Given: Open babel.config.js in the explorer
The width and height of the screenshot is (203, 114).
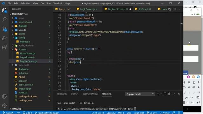Looking at the screenshot, I should (x=26, y=85).
